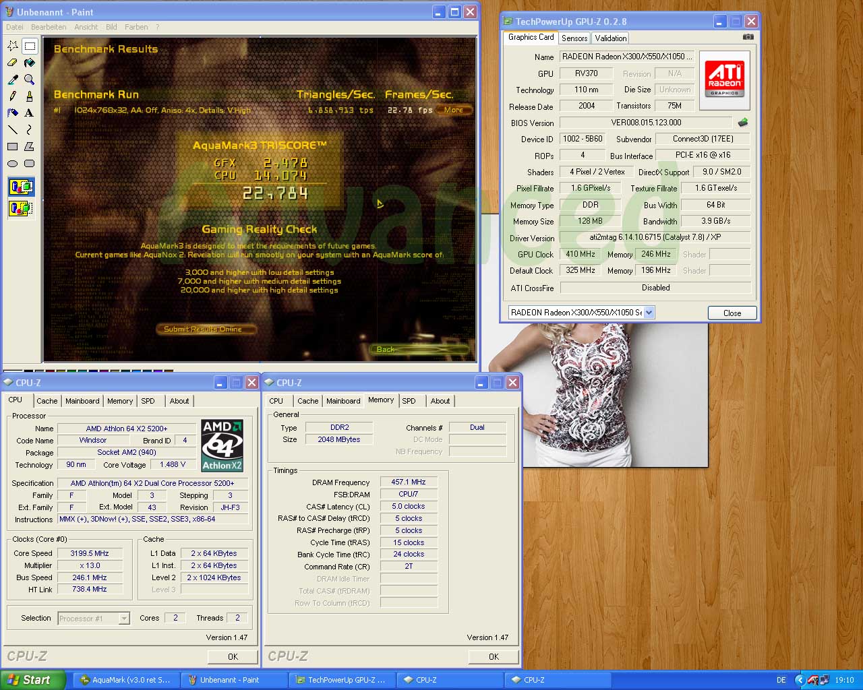Screen dimensions: 863x690
Task: Choose the Ellipse shape tool
Action: pos(13,164)
